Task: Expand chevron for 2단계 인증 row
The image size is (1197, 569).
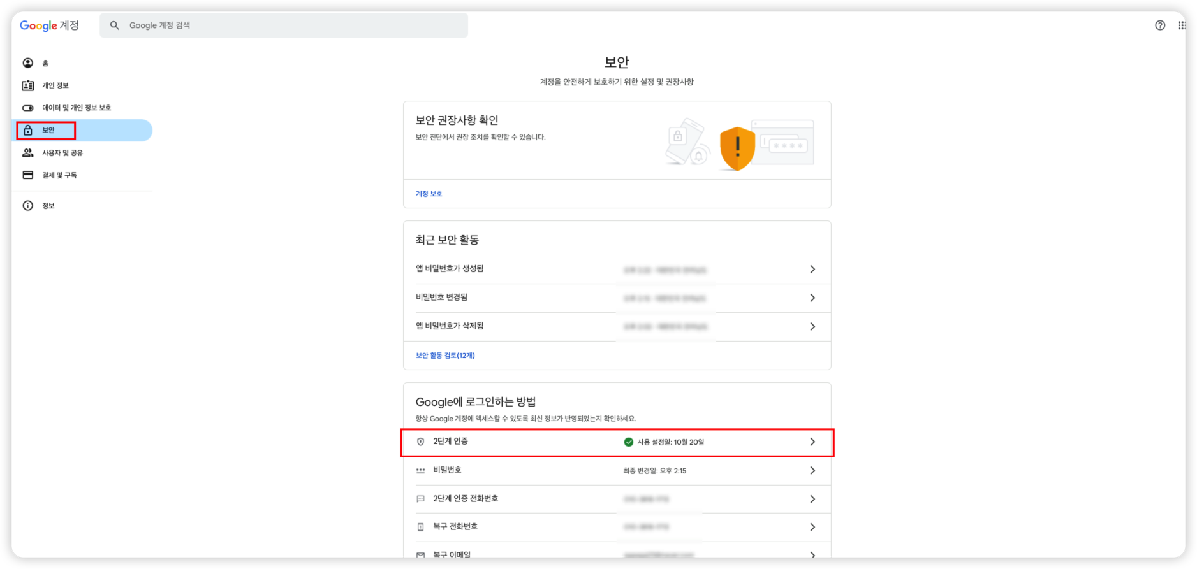Action: [812, 442]
